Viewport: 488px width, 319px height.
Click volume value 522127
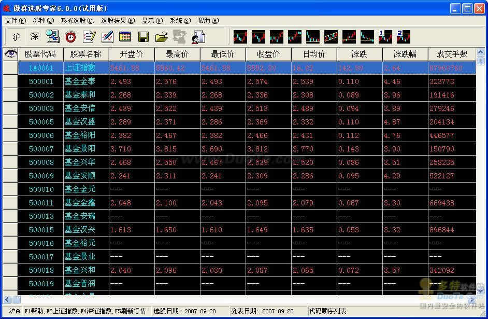(x=441, y=176)
